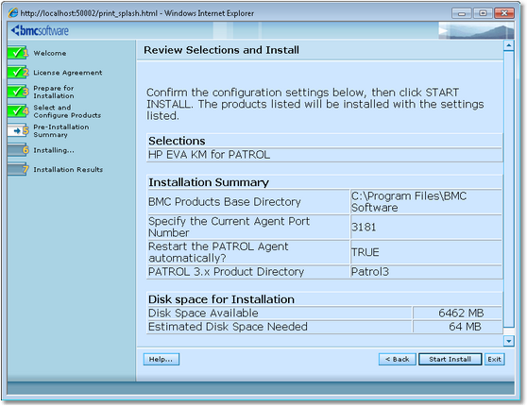Click BMC Products Base Directory label

coord(225,202)
